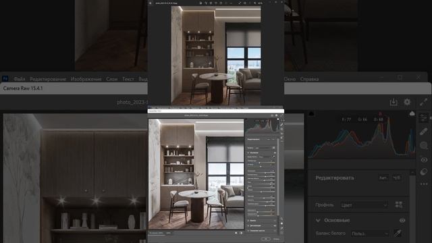Open the Изображение menu in background Photoshop
432x243 pixels.
[86, 79]
